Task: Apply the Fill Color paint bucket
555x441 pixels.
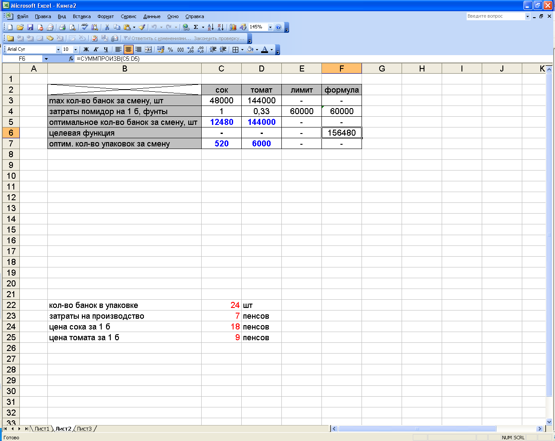Action: 250,50
